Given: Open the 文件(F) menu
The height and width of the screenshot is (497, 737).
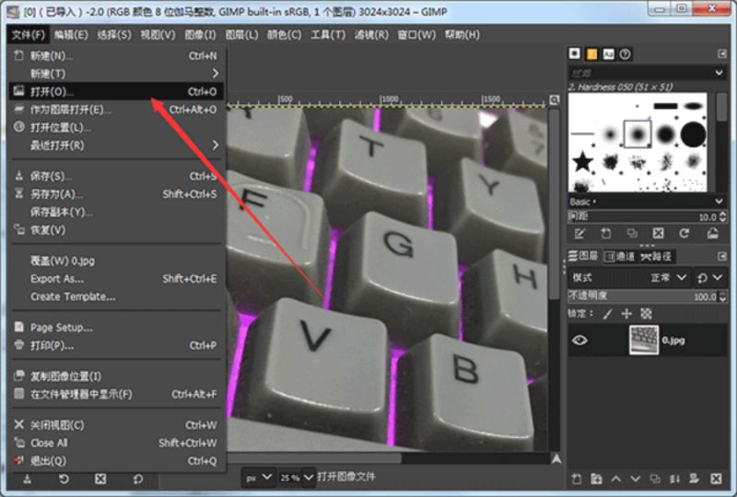Looking at the screenshot, I should pos(29,35).
